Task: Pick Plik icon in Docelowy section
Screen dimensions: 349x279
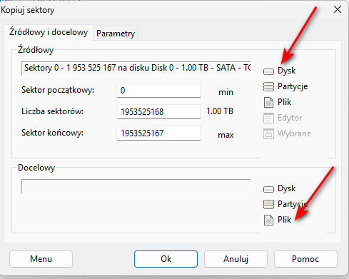Action: [268, 220]
